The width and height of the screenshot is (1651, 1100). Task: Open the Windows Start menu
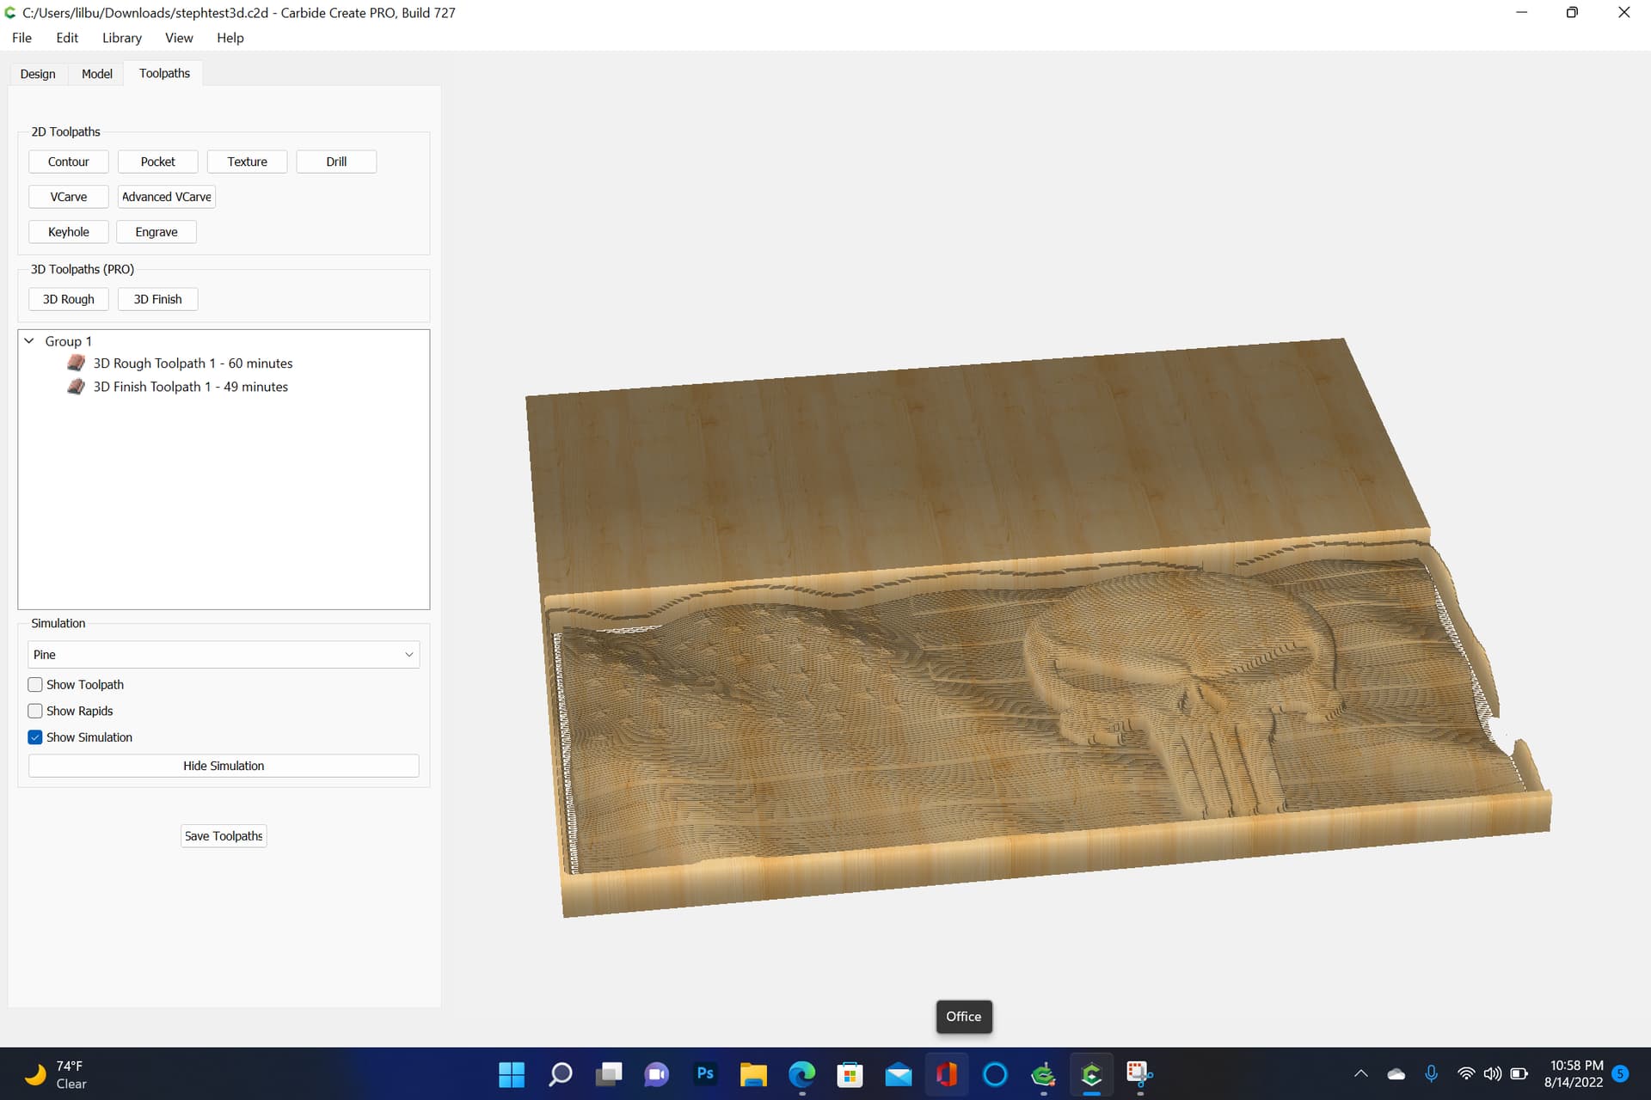(512, 1073)
